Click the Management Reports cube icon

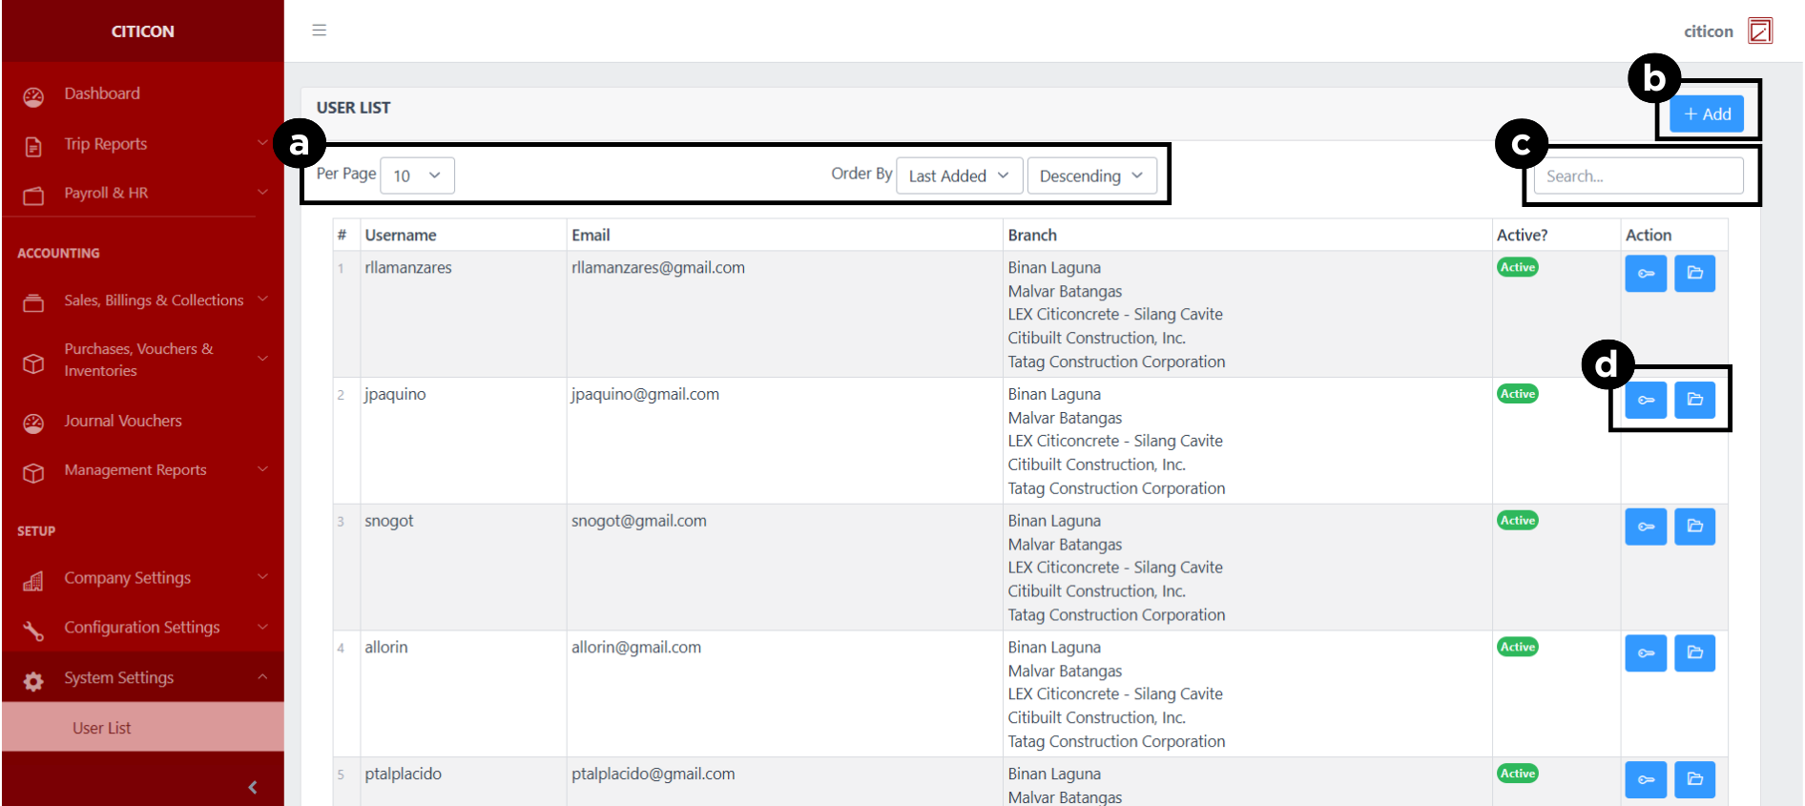pyautogui.click(x=33, y=473)
